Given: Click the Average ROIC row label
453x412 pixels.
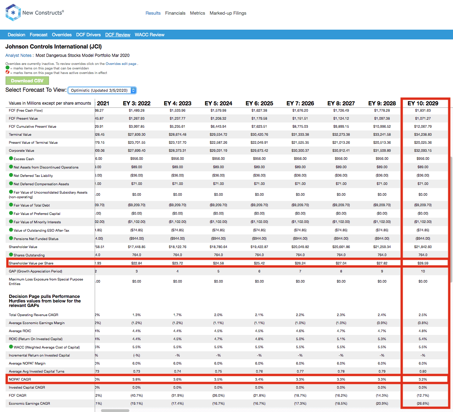Looking at the screenshot, I should coord(20,331).
